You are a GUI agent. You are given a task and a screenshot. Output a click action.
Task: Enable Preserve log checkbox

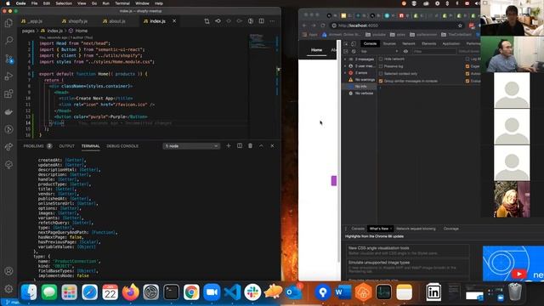tap(381, 66)
